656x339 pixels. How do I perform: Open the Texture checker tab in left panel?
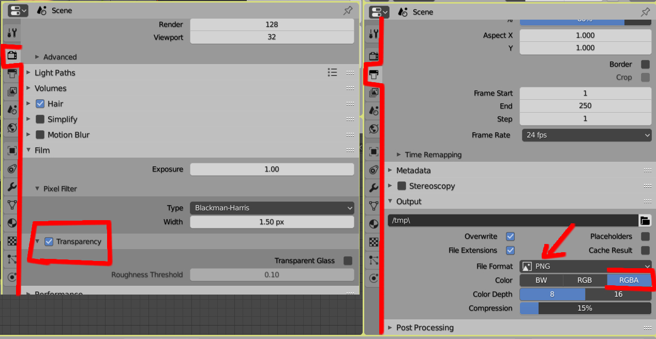(x=12, y=241)
